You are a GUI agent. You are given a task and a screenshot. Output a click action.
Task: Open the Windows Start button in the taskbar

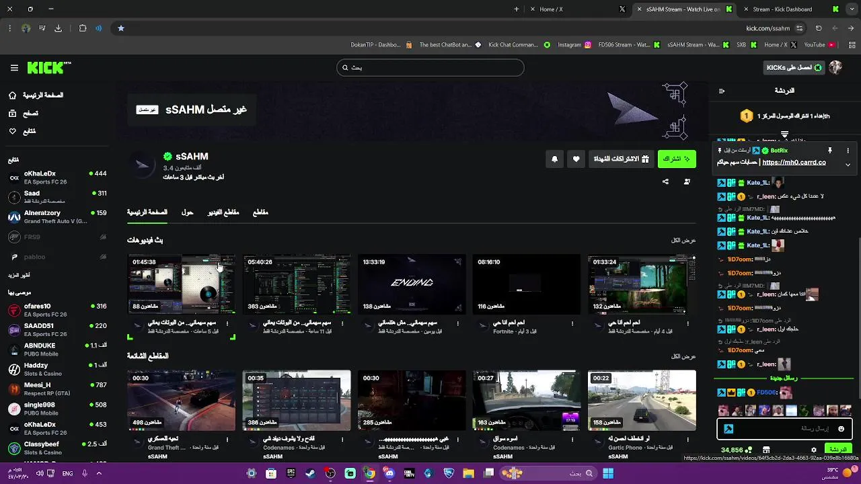608,473
